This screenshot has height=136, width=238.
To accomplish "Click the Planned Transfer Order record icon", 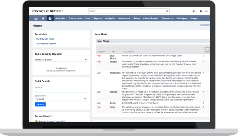I will [x=36, y=121].
